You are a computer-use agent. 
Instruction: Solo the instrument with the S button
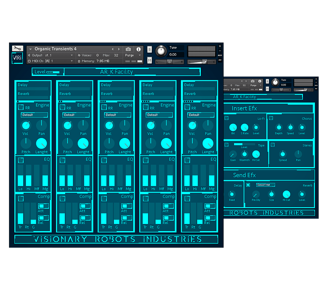[x=150, y=50]
